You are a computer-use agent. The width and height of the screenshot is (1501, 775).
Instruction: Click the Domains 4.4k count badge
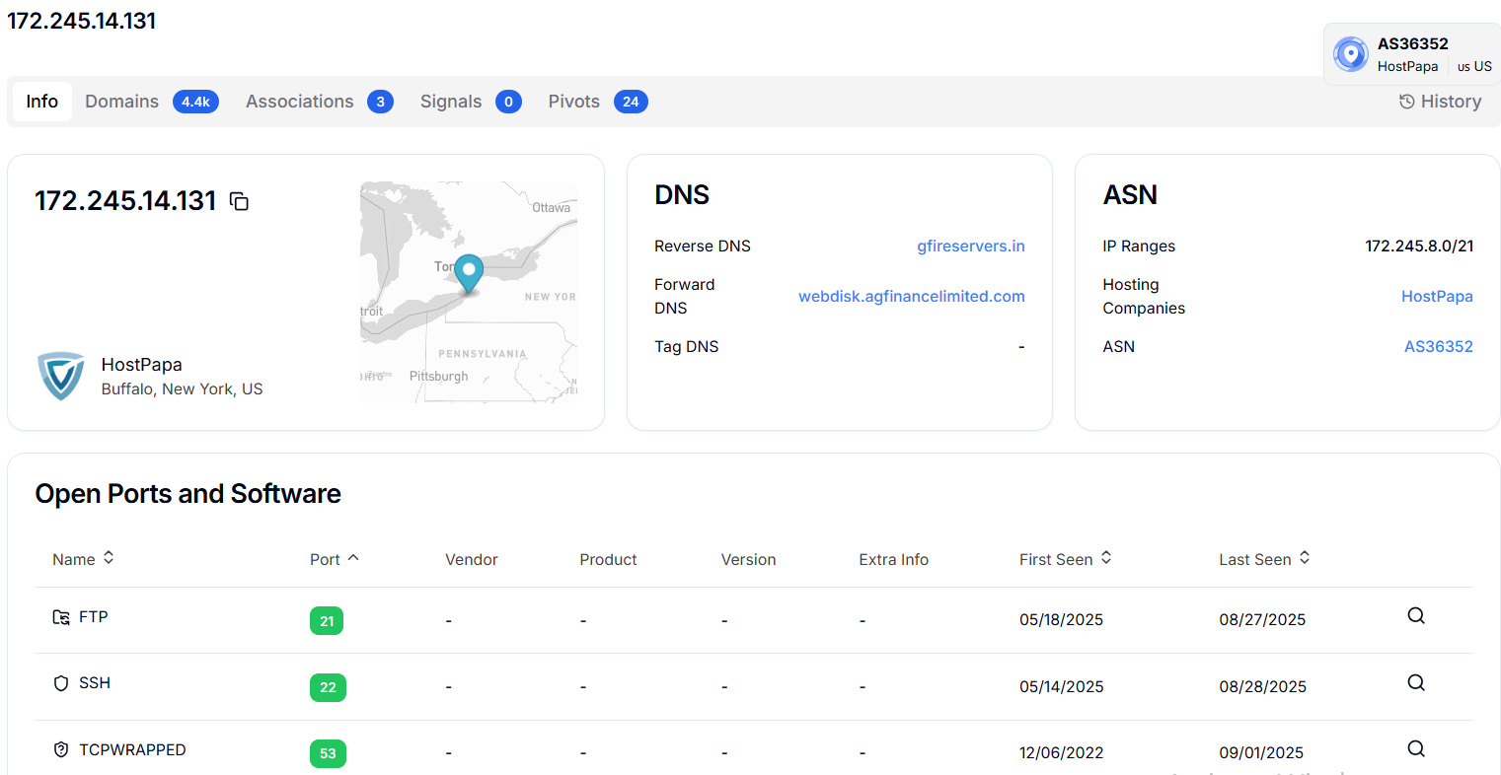(x=195, y=102)
